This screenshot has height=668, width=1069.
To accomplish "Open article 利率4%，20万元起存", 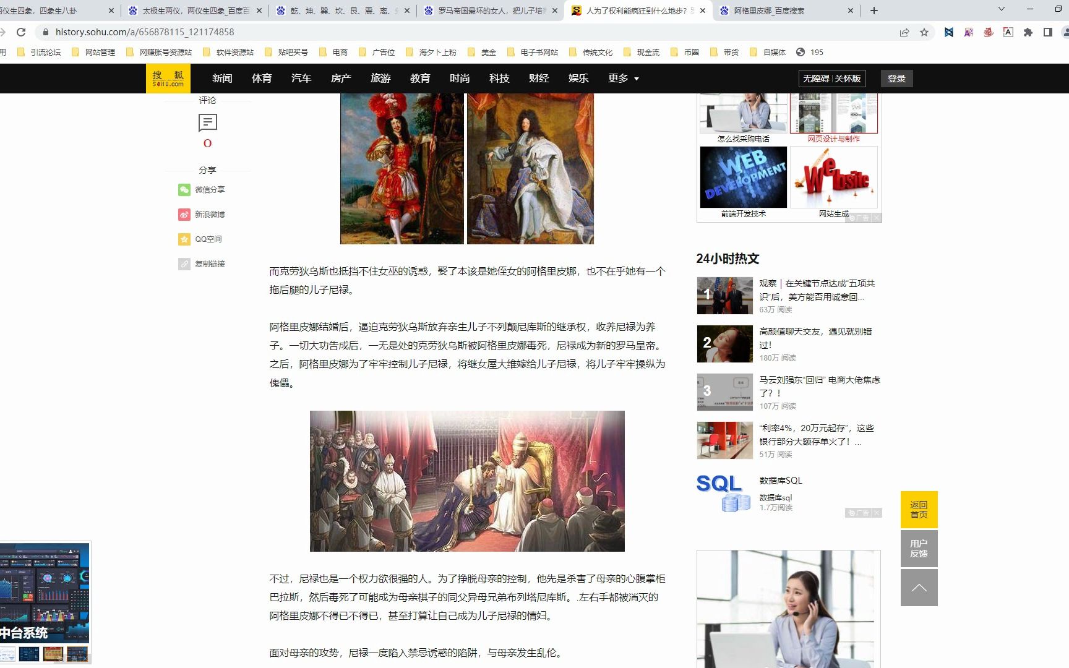I will click(x=817, y=435).
